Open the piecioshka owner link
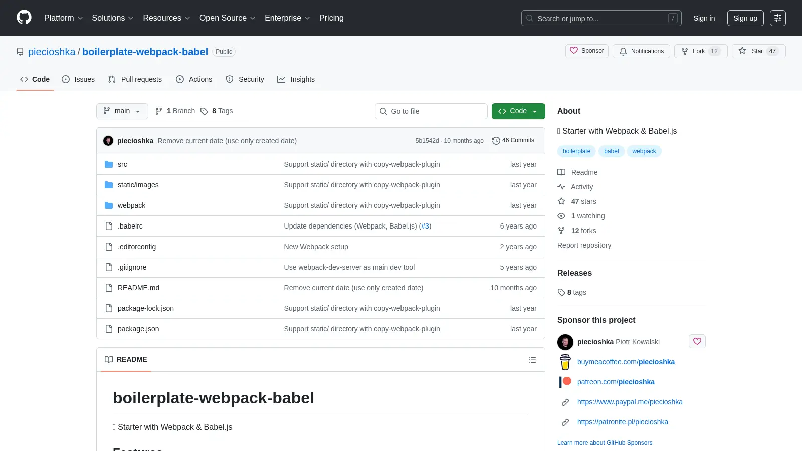 52,52
